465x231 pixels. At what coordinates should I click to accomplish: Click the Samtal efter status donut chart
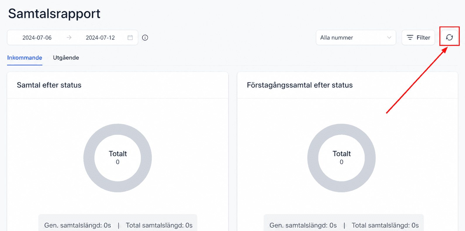point(117,158)
